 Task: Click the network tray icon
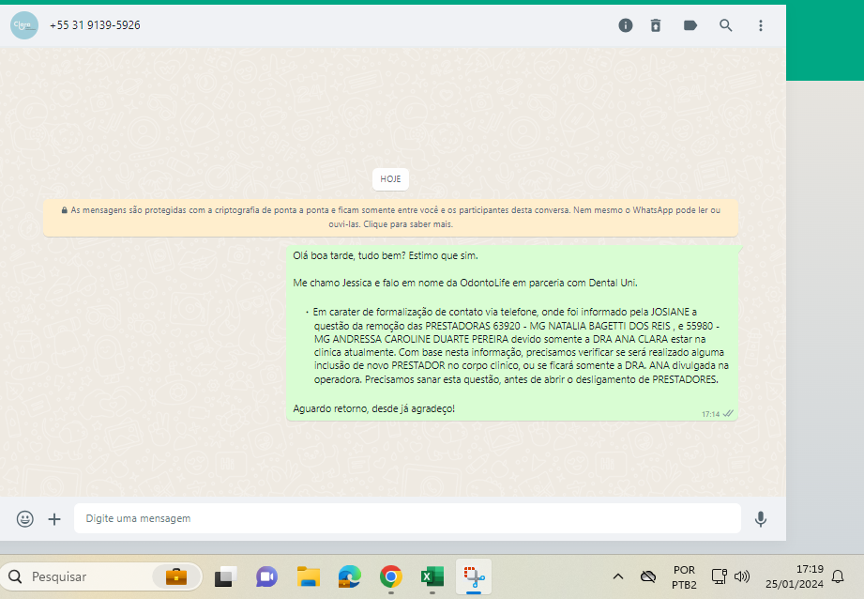tap(720, 577)
